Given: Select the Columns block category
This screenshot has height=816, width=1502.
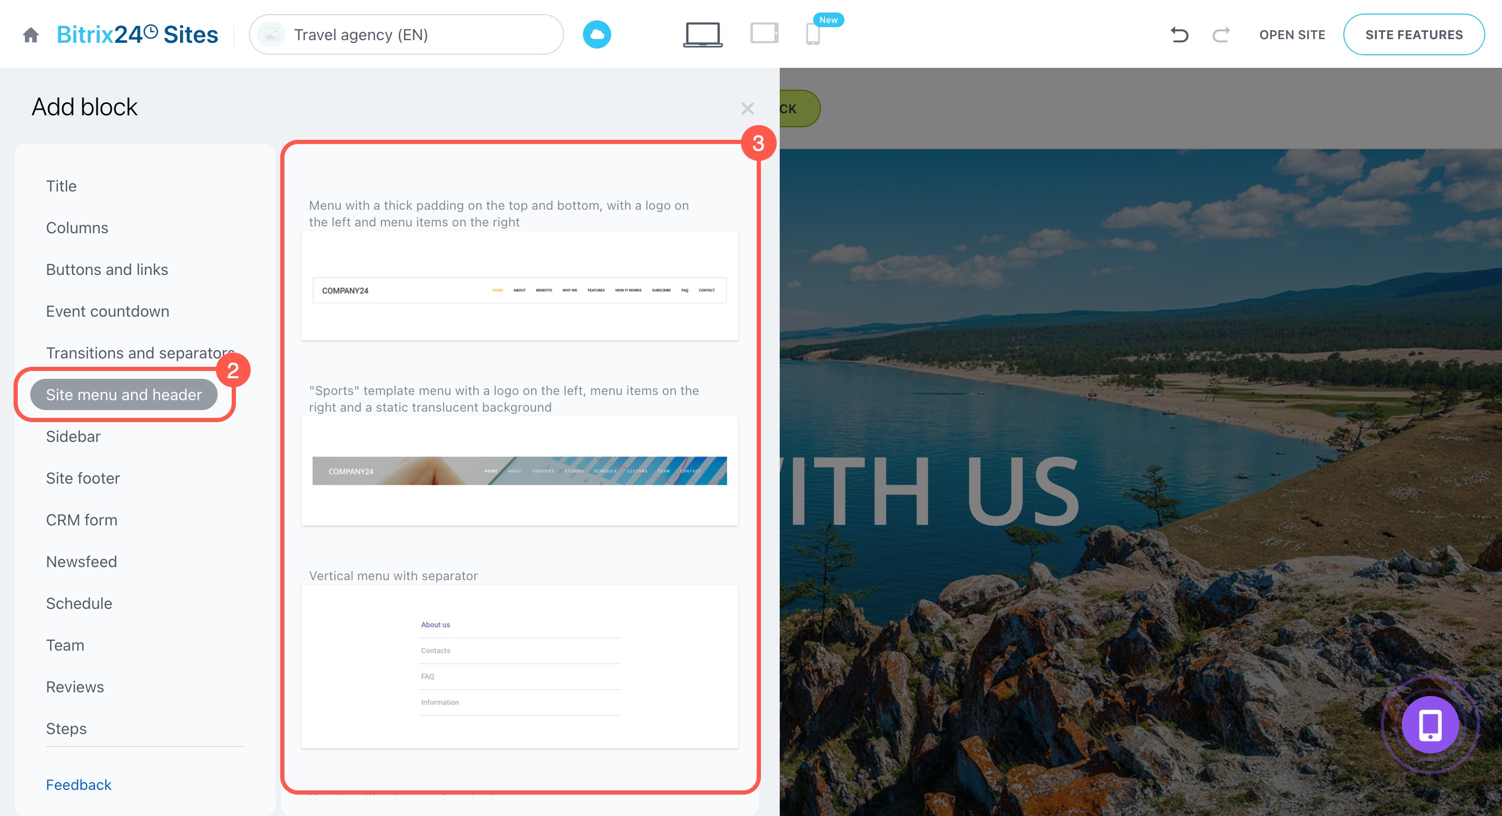Looking at the screenshot, I should click(77, 228).
